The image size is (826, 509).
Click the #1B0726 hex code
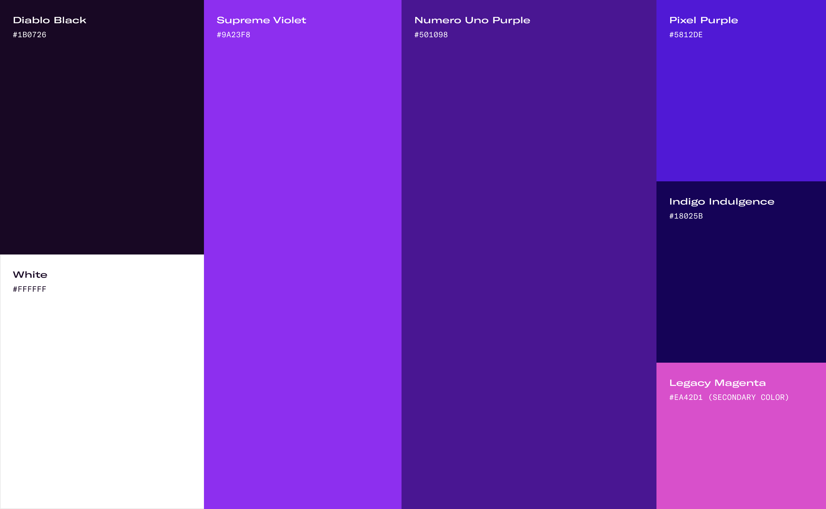pyautogui.click(x=30, y=35)
